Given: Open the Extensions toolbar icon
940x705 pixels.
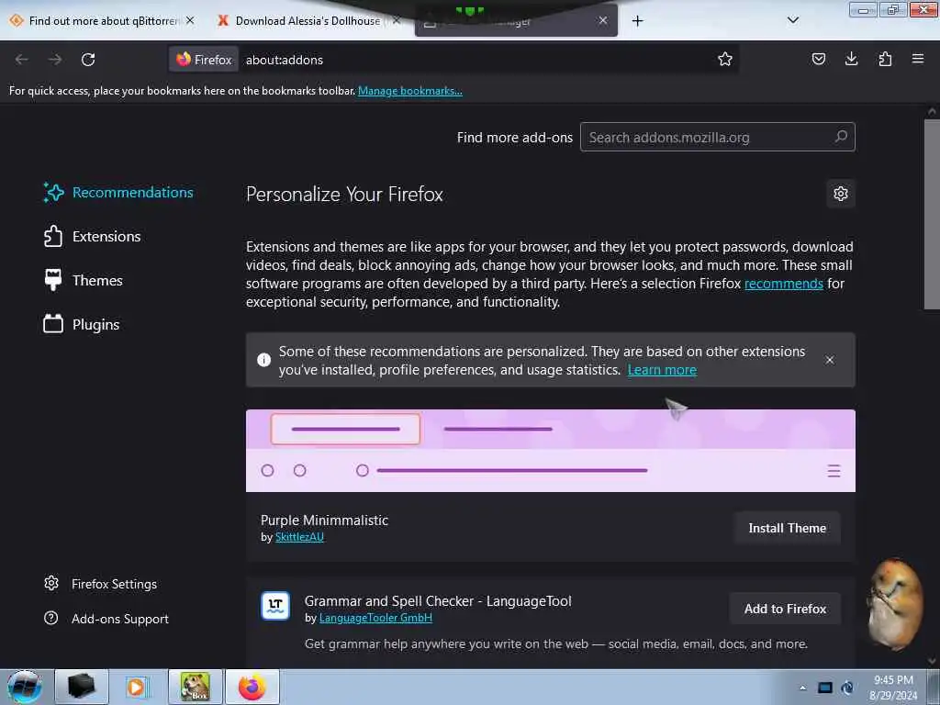Looking at the screenshot, I should point(885,59).
